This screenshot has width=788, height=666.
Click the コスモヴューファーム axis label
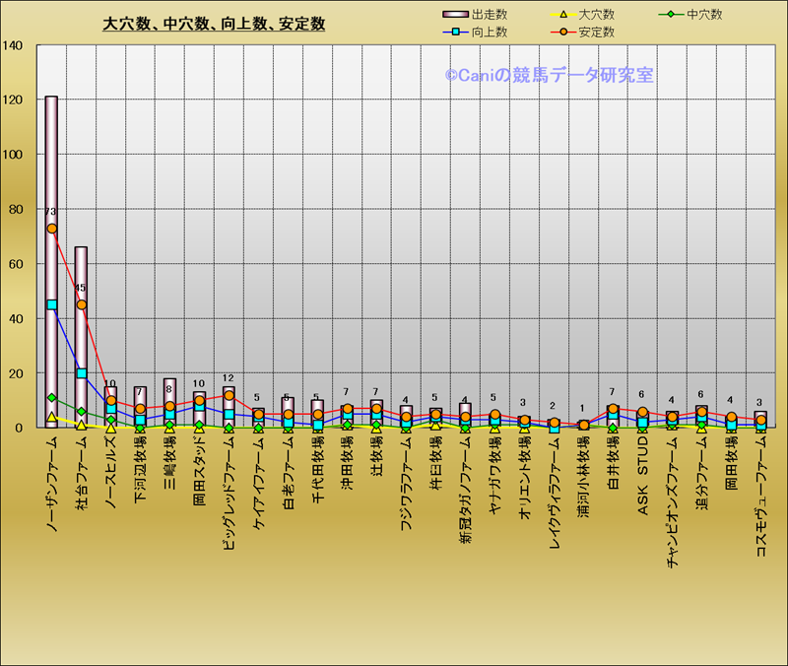pyautogui.click(x=760, y=498)
